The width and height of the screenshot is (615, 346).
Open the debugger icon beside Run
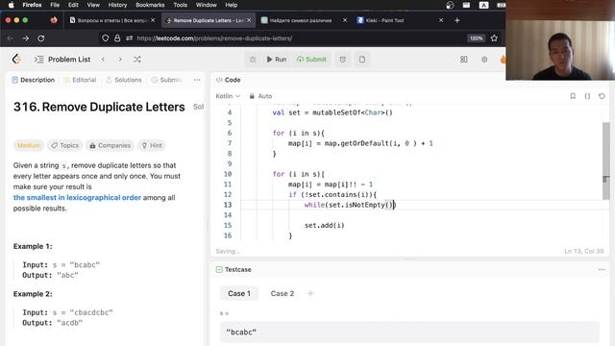click(253, 60)
